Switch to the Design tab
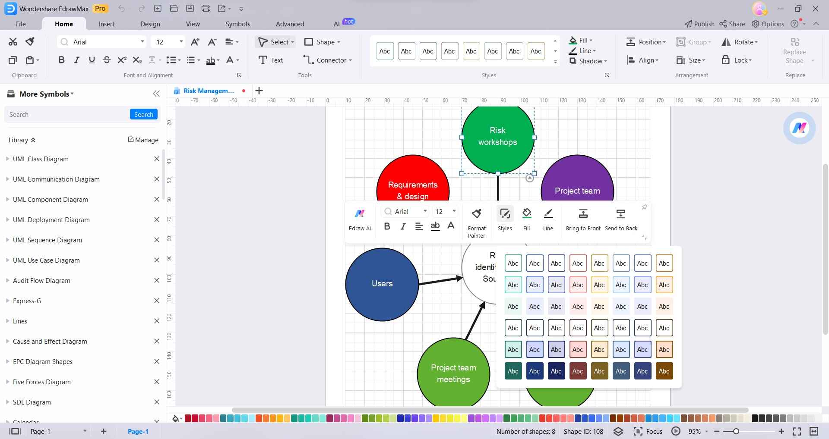 point(150,24)
